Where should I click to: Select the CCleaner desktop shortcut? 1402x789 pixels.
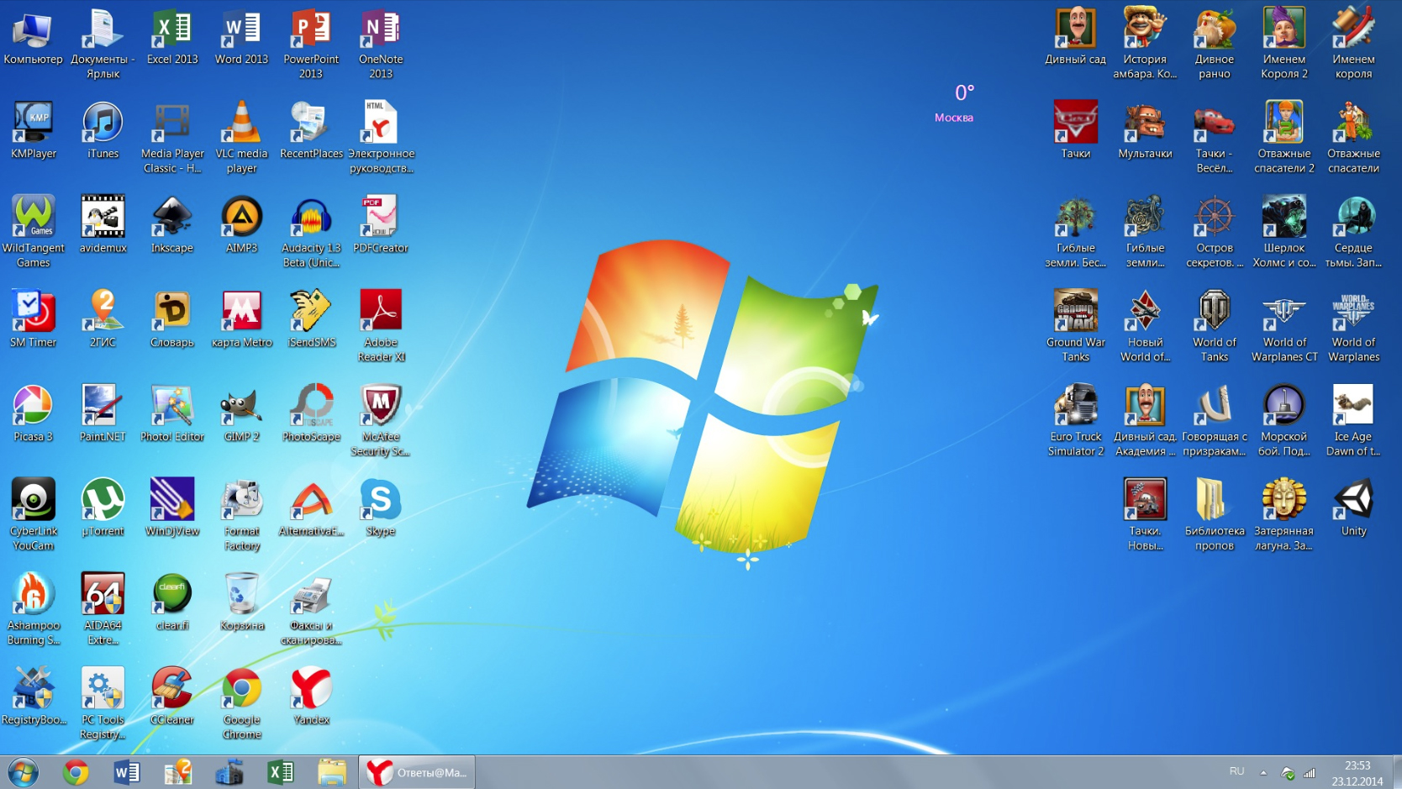172,697
